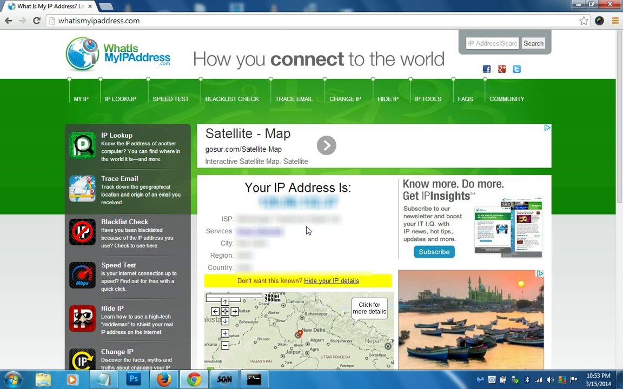Click the Change IP icon in sidebar
Viewport: 623px width, 389px height.
[x=82, y=359]
